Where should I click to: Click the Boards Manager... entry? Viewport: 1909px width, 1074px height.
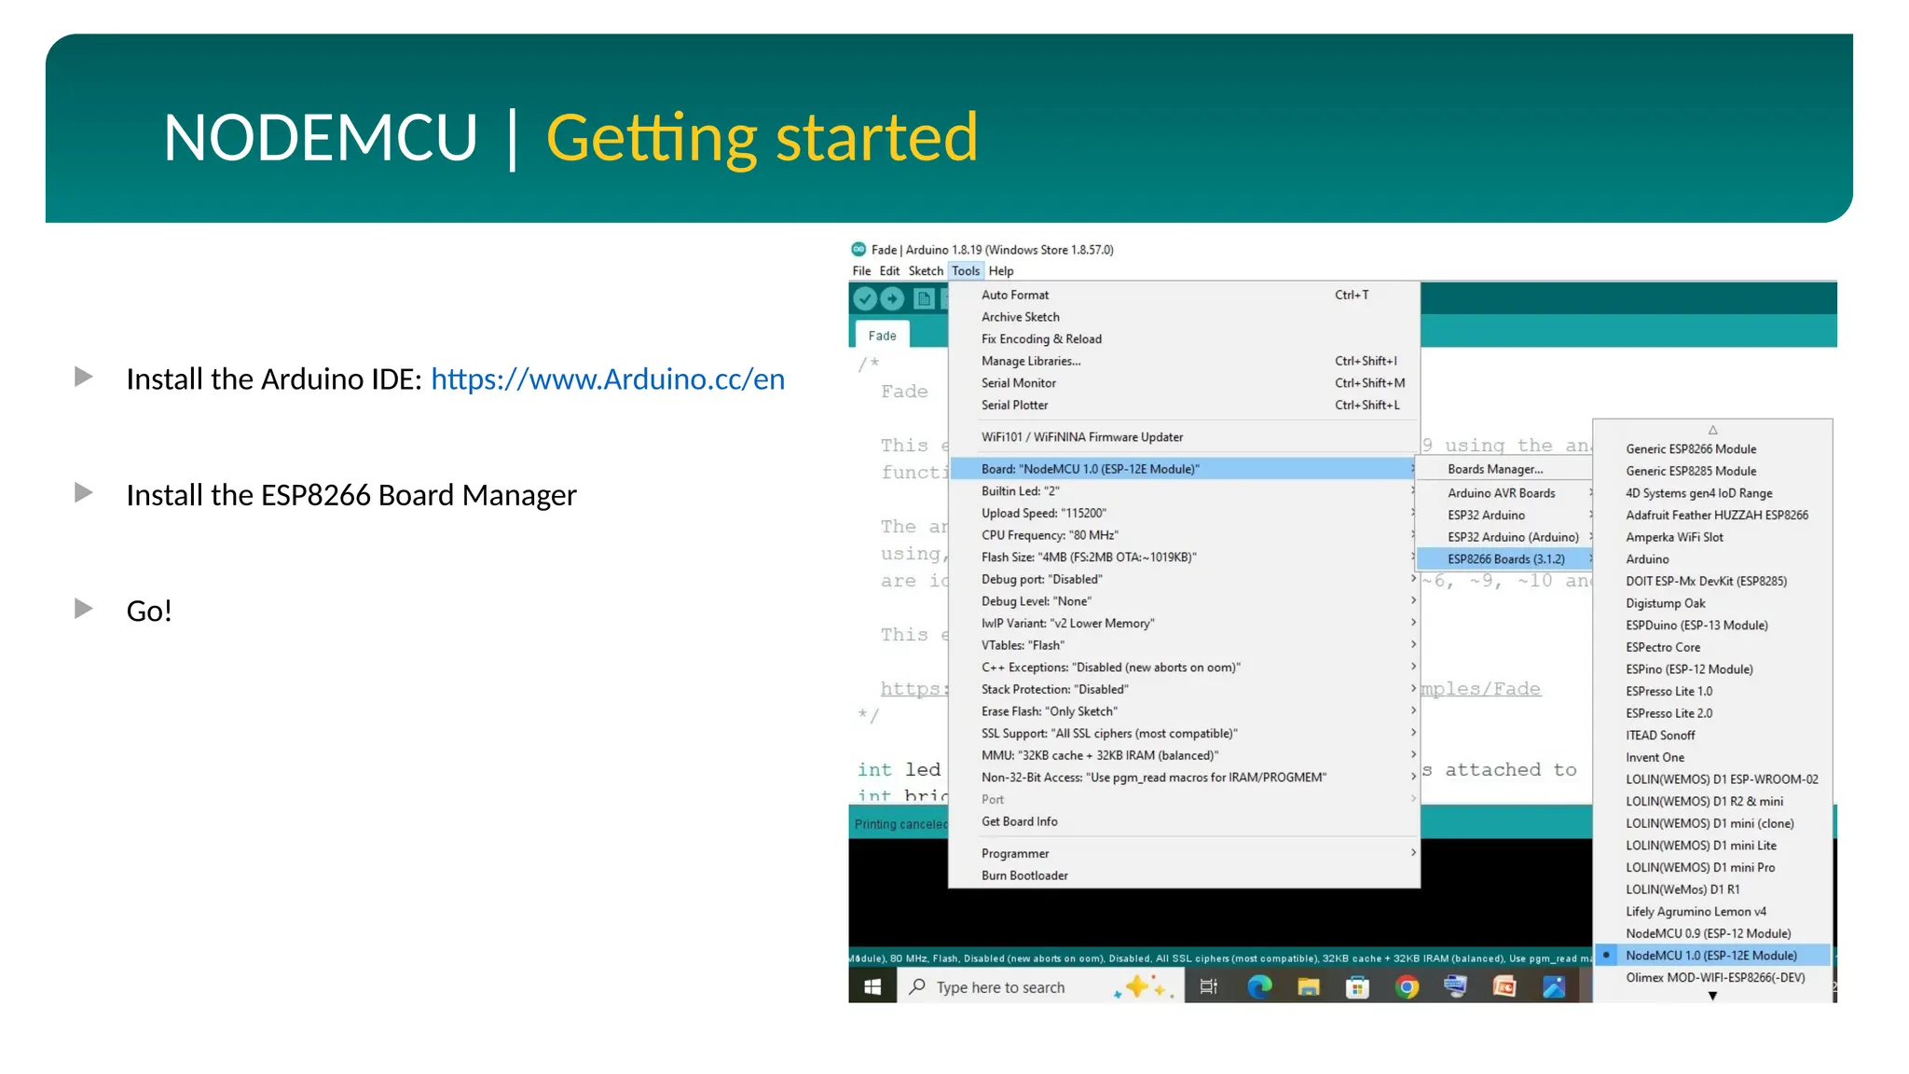tap(1494, 469)
